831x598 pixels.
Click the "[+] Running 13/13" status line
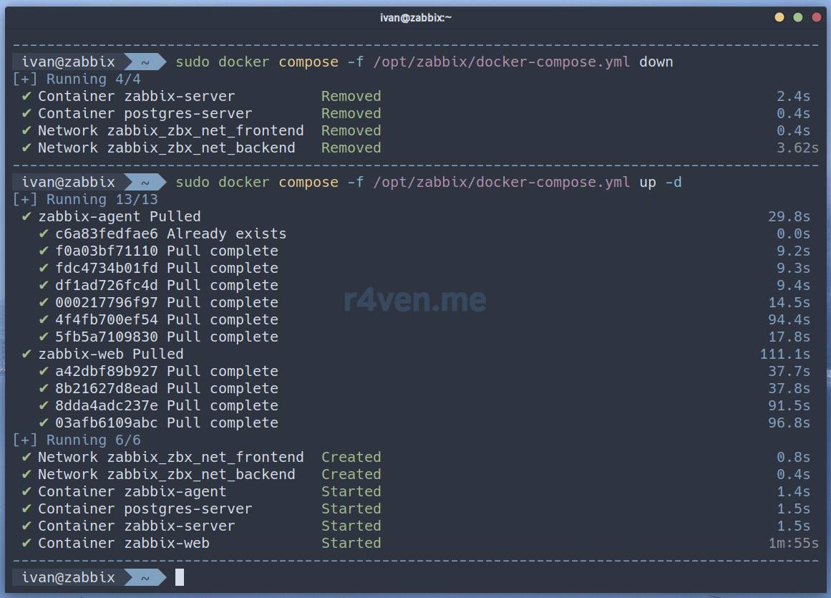point(86,199)
